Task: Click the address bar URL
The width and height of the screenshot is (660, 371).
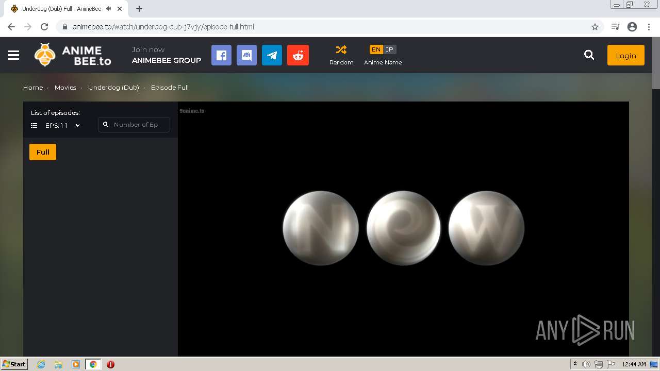Action: tap(163, 27)
